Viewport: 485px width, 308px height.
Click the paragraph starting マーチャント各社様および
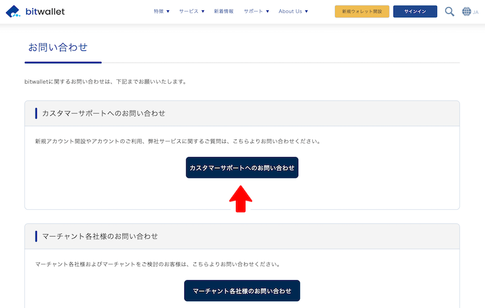coord(158,264)
